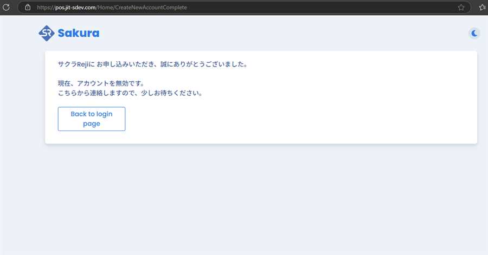The image size is (488, 255).
Task: Click the Sakura brand name text
Action: point(79,34)
